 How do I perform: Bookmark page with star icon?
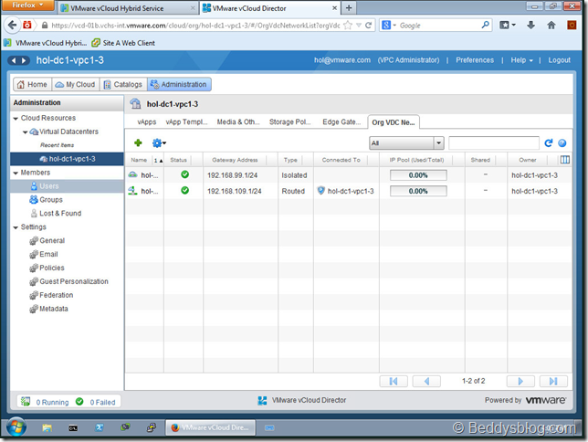pos(348,26)
